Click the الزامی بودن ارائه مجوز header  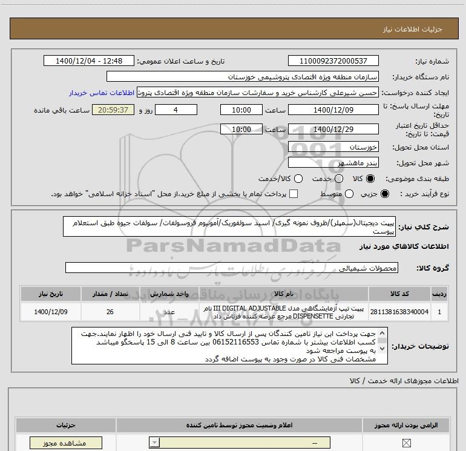tap(406, 425)
